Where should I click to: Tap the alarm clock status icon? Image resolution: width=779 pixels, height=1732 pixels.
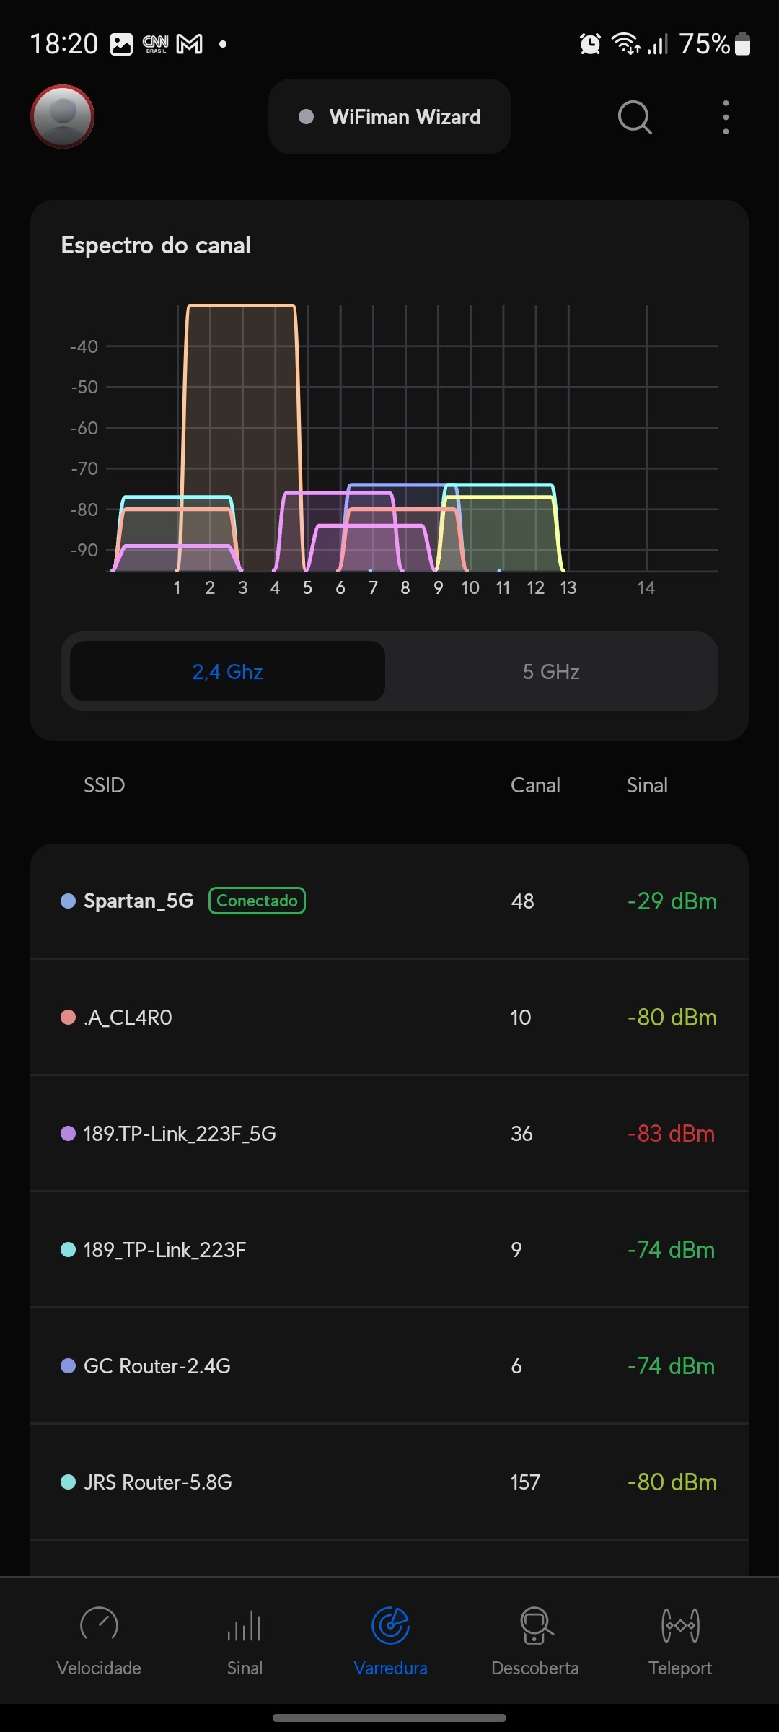590,44
